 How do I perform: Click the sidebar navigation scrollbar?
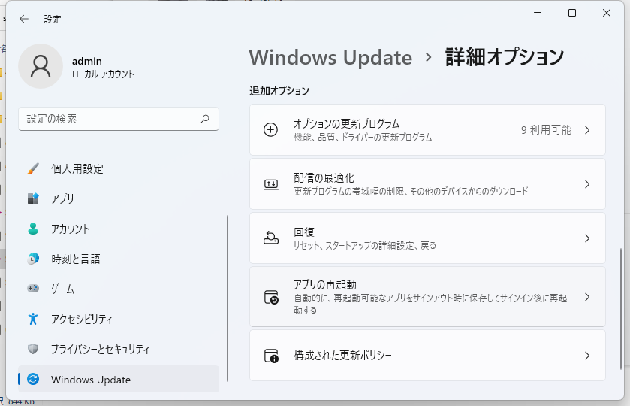point(228,298)
